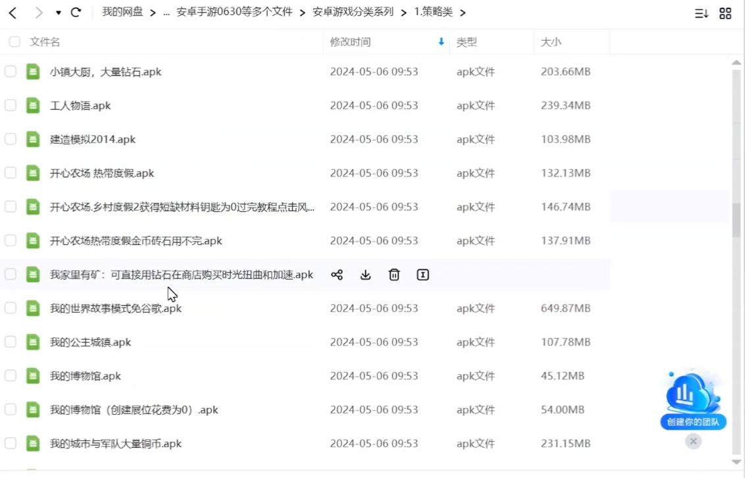Viewport: 745px width, 478px height.
Task: Click file icon of 我的博物馆（创建展位花费为0）.apk
Action: click(33, 410)
